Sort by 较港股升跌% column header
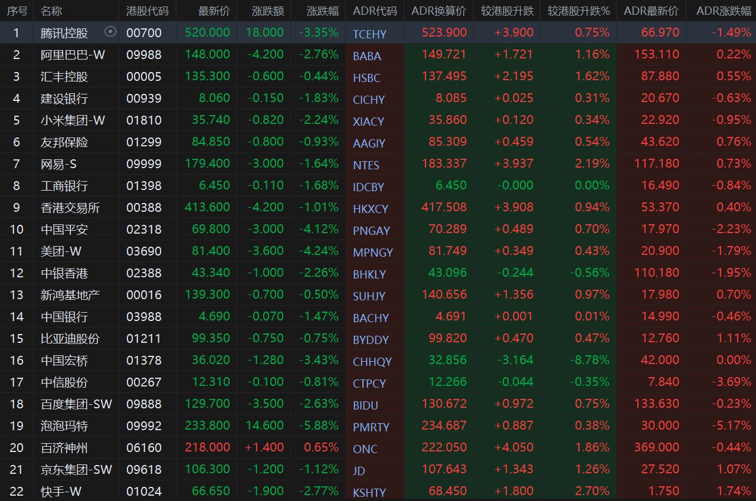The image size is (756, 501). pyautogui.click(x=578, y=11)
